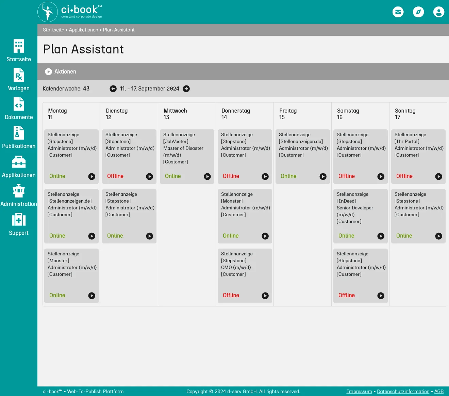Image resolution: width=449 pixels, height=396 pixels.
Task: Open actions for Samstag last Stepstone ad
Action: (381, 296)
